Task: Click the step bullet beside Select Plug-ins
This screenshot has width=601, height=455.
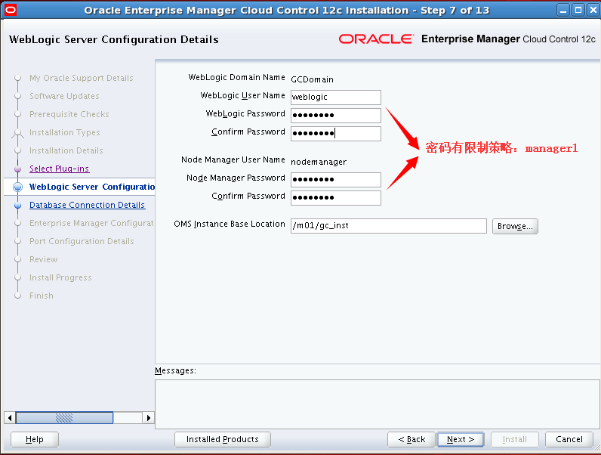Action: pyautogui.click(x=17, y=169)
